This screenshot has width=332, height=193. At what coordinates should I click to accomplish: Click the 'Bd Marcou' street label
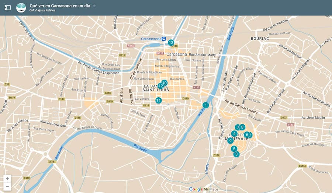131,97
